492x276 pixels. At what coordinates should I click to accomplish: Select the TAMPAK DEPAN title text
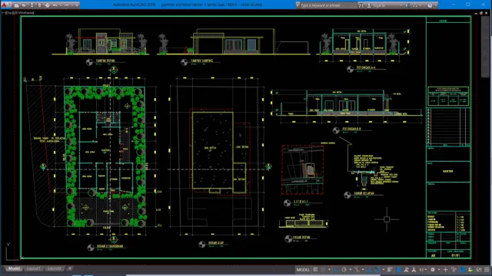(x=105, y=61)
